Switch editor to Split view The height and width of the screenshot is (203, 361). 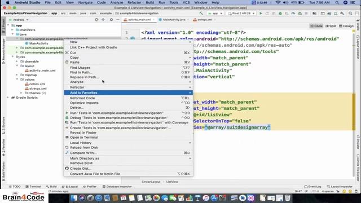[x=331, y=26]
